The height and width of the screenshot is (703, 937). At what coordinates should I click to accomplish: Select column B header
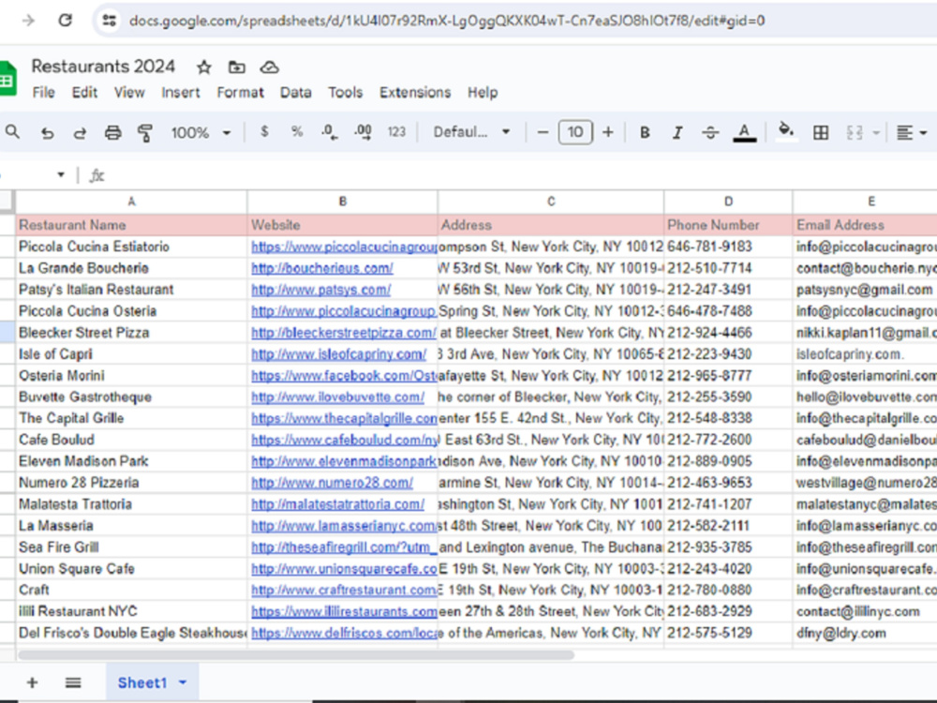point(342,202)
